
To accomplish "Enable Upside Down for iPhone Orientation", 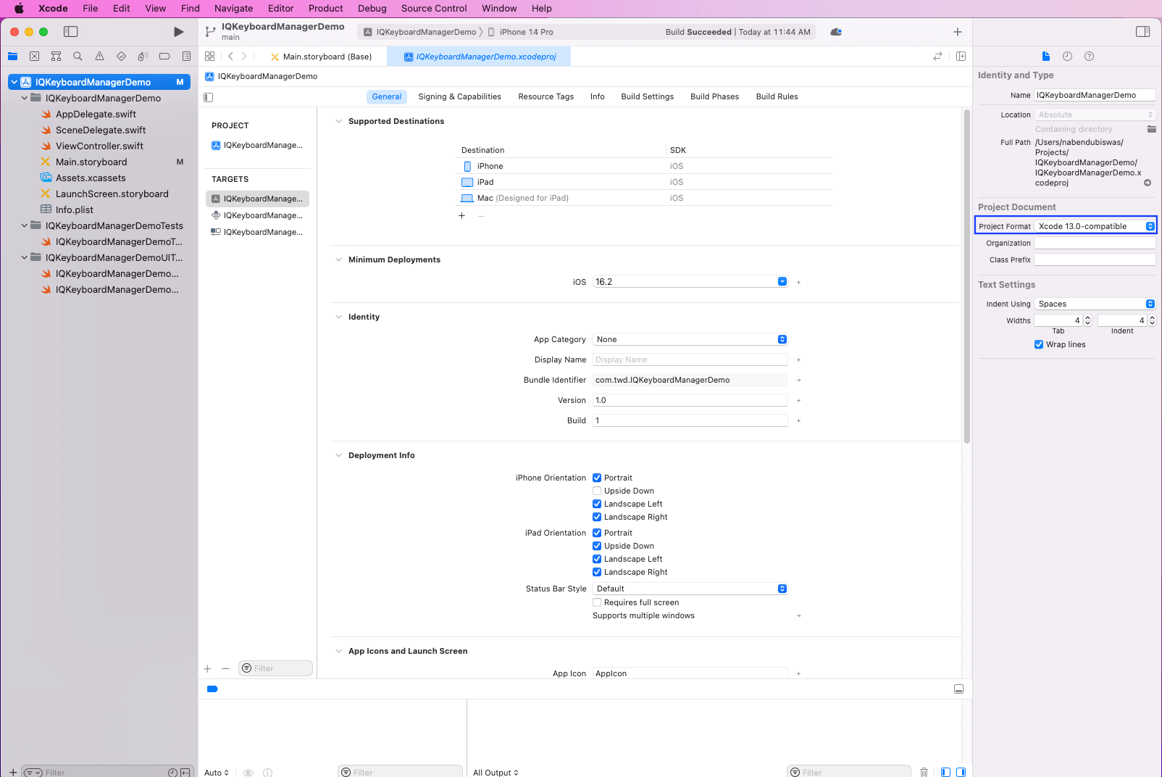I will (597, 491).
